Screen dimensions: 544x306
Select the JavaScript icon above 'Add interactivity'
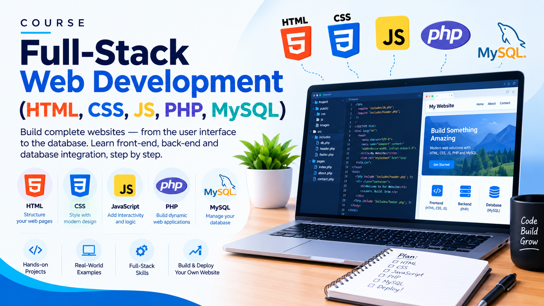click(125, 186)
